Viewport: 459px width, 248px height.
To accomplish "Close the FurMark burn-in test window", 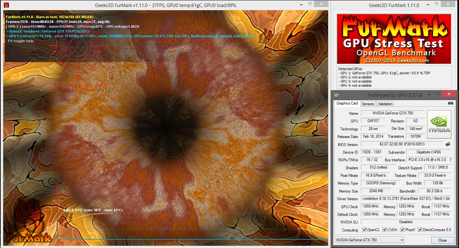I will click(x=321, y=4).
